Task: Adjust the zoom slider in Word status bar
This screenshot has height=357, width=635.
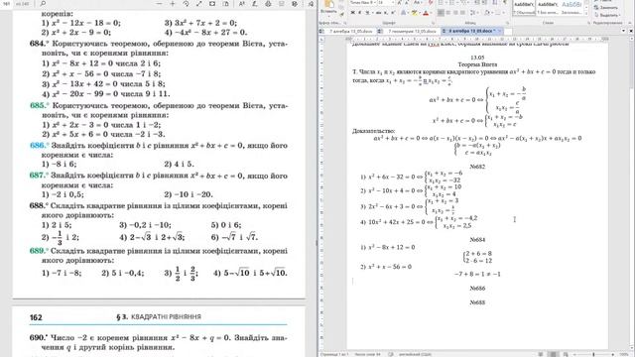Action: pos(593,354)
